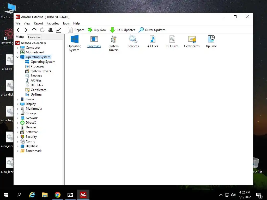Screen dimensions: 267x200
Task: Click the Refresh circular arrow icon
Action: 42,30
